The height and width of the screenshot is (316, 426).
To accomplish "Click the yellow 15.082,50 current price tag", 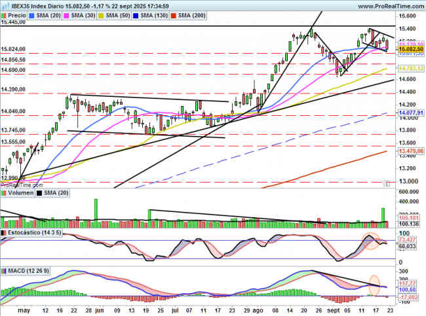I will point(411,49).
